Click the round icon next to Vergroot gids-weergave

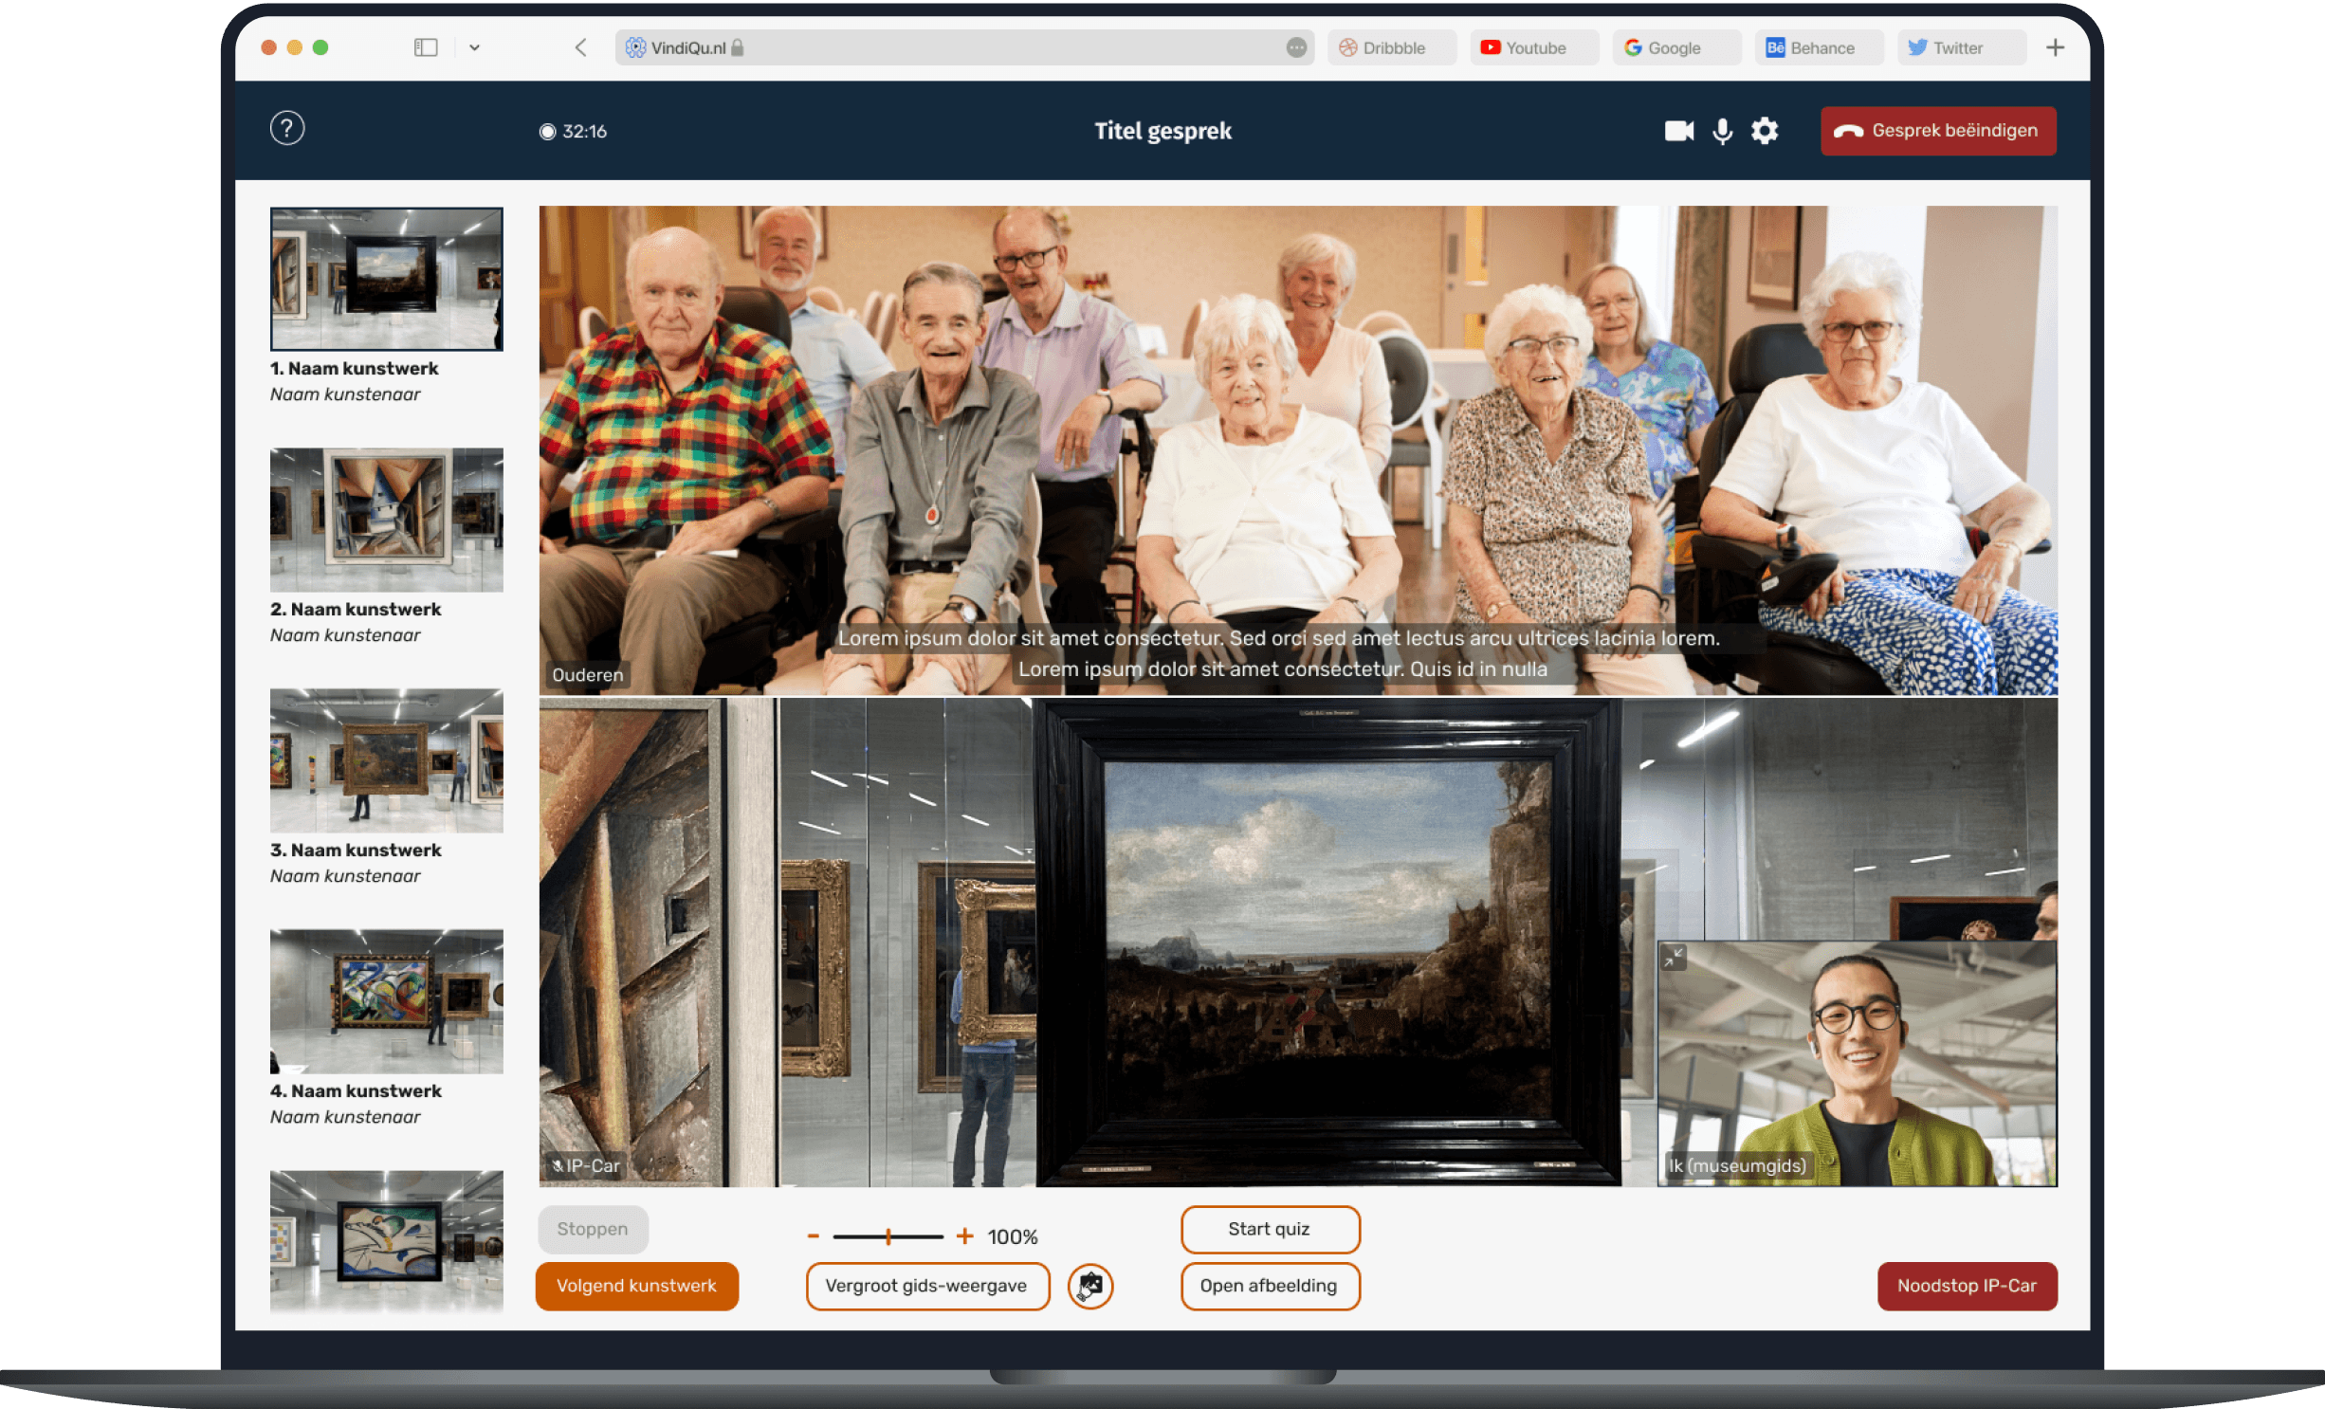pos(1090,1286)
